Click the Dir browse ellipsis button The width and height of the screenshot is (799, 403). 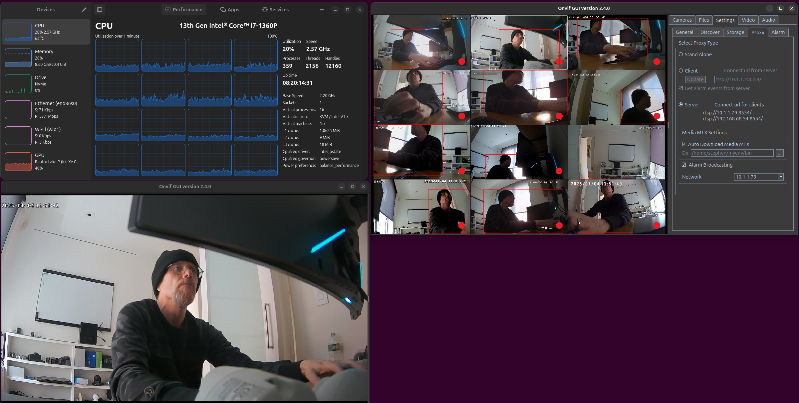[780, 153]
